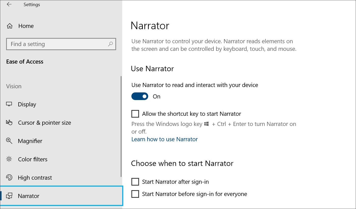The width and height of the screenshot is (356, 209).
Task: Click the Magnifier zoom icon
Action: coord(9,141)
